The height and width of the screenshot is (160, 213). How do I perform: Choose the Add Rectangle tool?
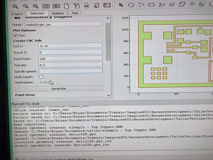[151, 5]
